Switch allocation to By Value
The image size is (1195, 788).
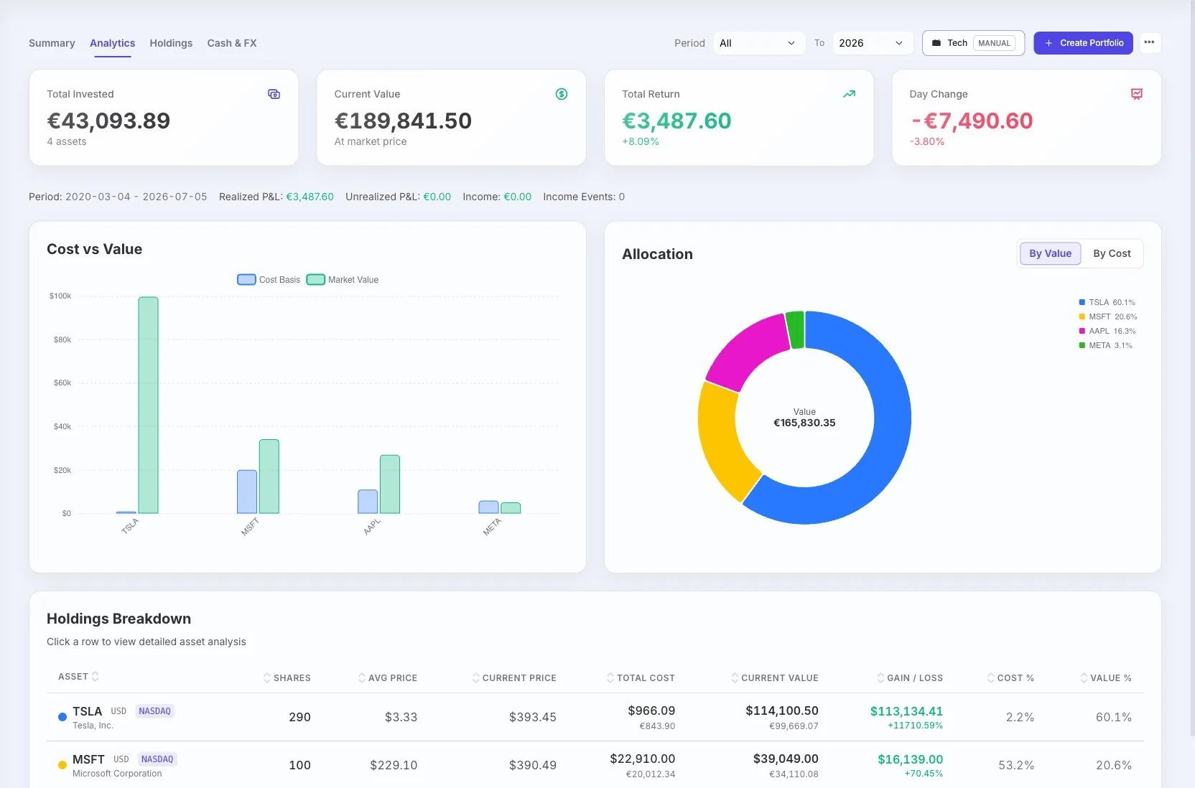(x=1050, y=253)
